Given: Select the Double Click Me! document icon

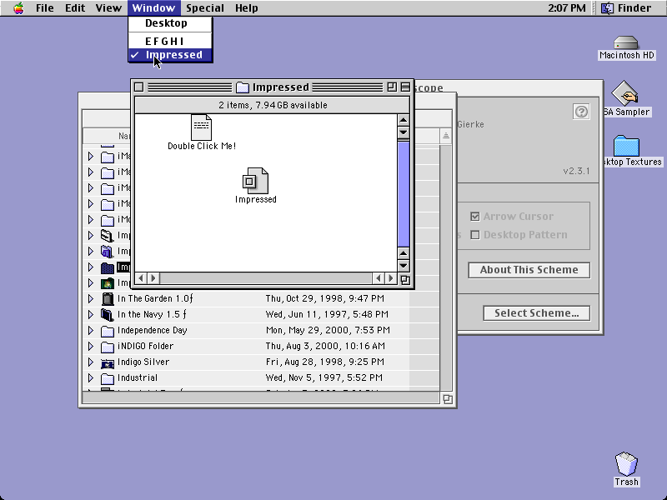Looking at the screenshot, I should point(201,127).
